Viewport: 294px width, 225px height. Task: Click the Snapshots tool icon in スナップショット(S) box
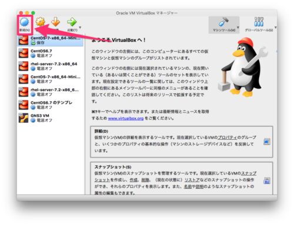tap(267, 180)
